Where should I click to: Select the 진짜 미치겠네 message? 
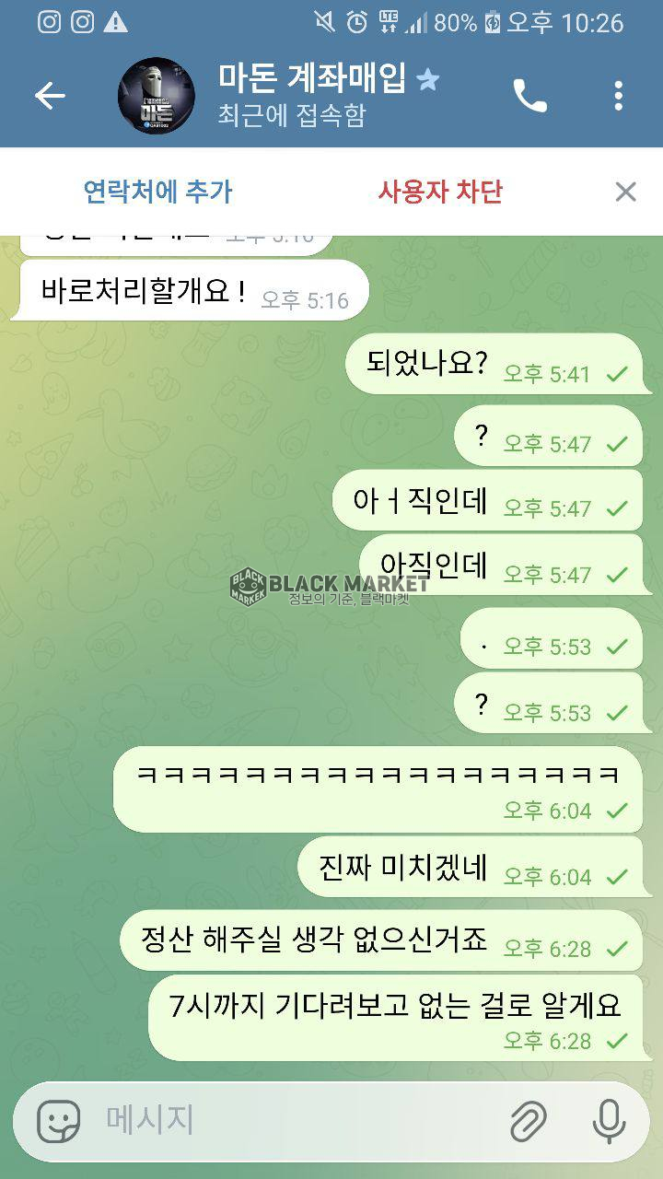pos(471,867)
